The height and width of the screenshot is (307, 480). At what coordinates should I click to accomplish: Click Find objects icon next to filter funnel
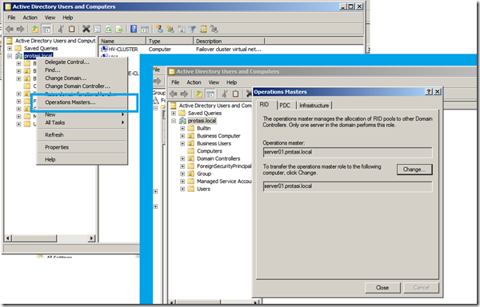[203, 29]
